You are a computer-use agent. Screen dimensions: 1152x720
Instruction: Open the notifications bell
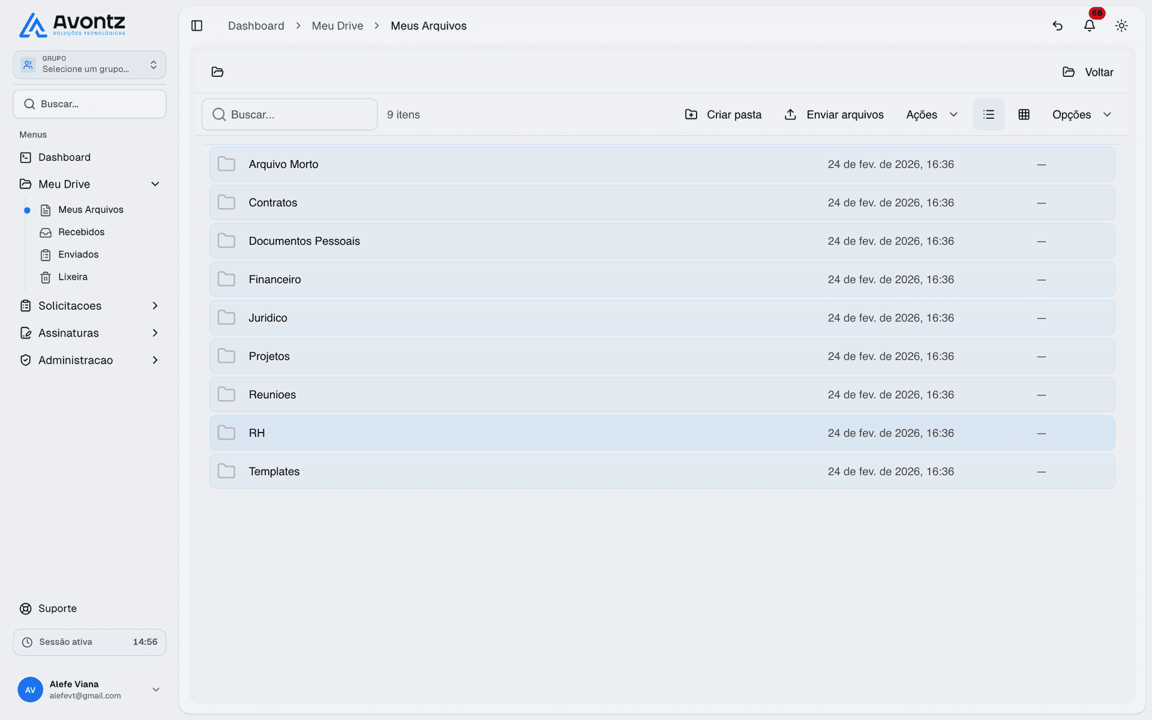(1089, 26)
